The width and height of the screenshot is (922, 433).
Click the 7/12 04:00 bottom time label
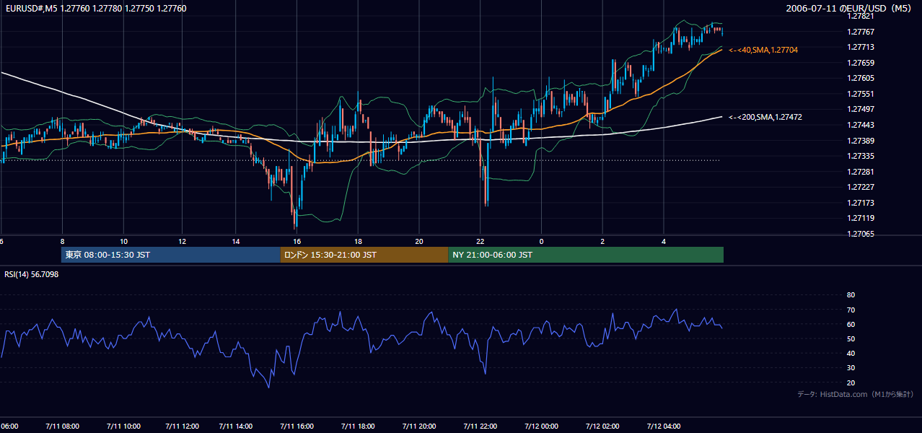coord(664,426)
